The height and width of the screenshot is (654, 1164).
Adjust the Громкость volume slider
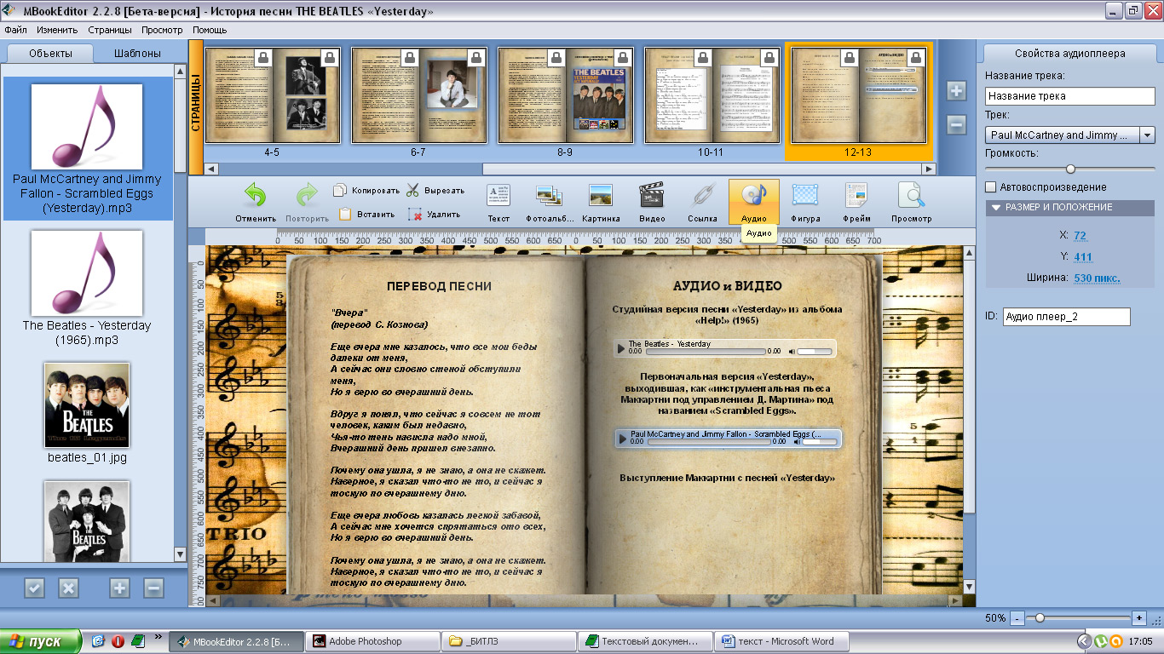pos(1070,169)
